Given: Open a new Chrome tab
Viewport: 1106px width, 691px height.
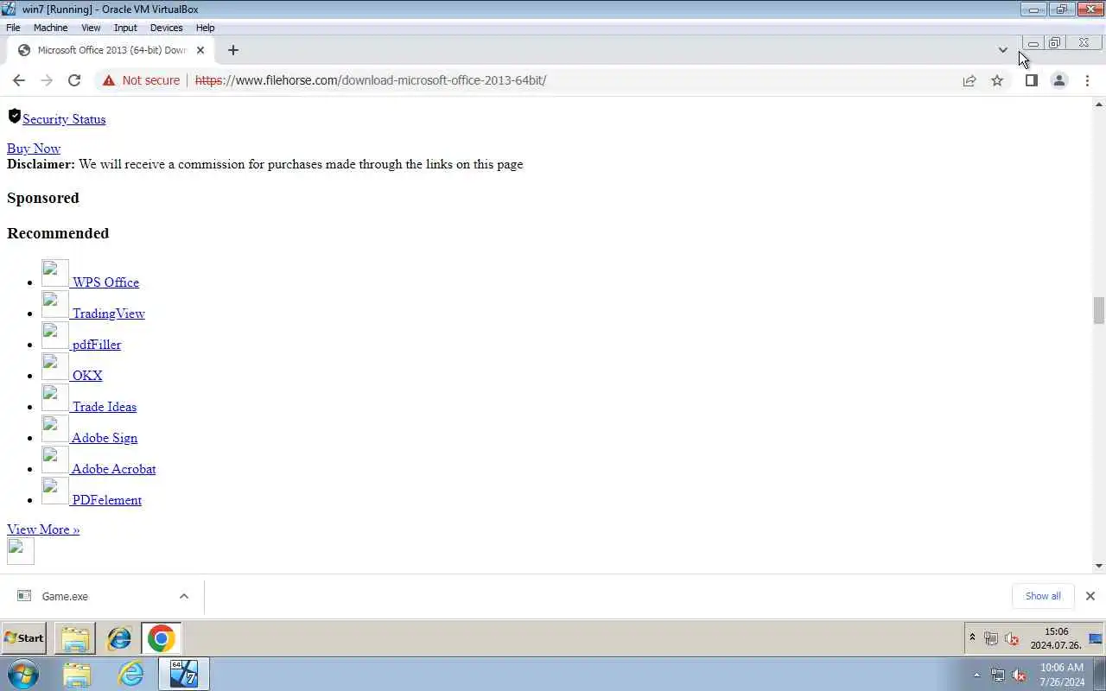Looking at the screenshot, I should point(232,50).
